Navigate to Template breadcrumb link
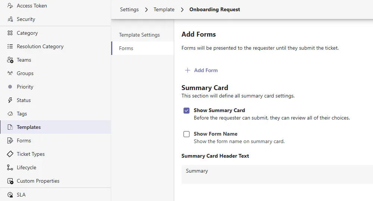The image size is (373, 201). [164, 9]
